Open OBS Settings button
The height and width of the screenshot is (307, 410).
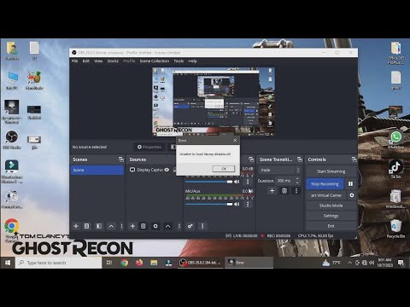[331, 216]
